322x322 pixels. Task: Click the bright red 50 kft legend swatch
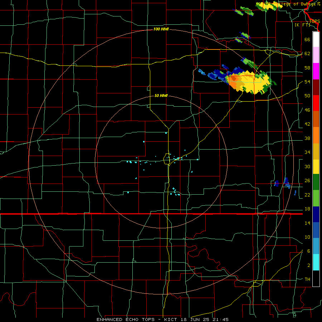coord(316,103)
